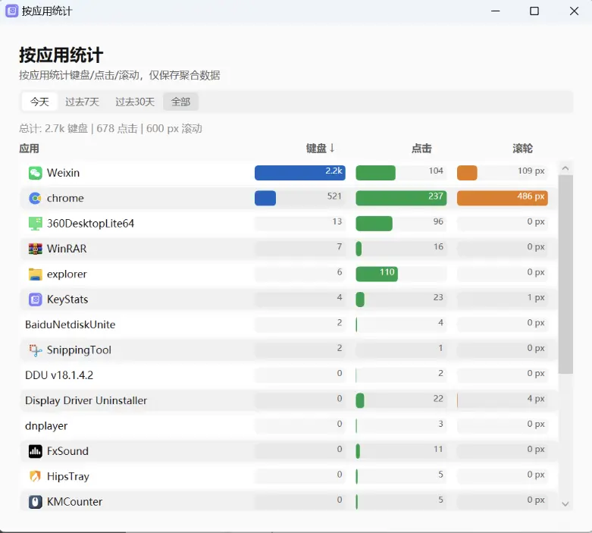Click Weixin's 104 clicks value
This screenshot has width=592, height=533.
[x=436, y=171]
